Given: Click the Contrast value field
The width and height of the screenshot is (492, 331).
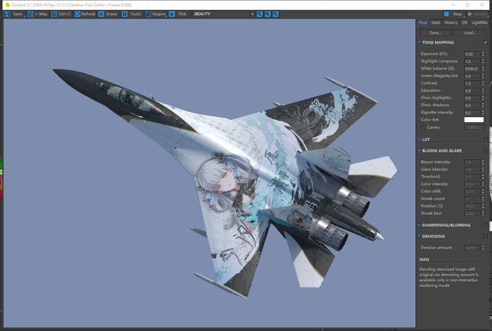Looking at the screenshot, I should pyautogui.click(x=472, y=83).
